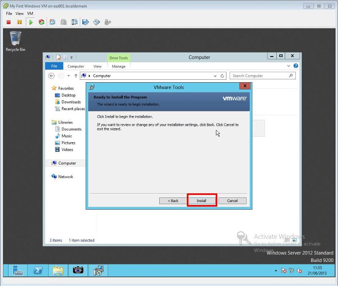This screenshot has width=338, height=286.
Task: Switch to the Manage ribbon tab
Action: click(119, 66)
